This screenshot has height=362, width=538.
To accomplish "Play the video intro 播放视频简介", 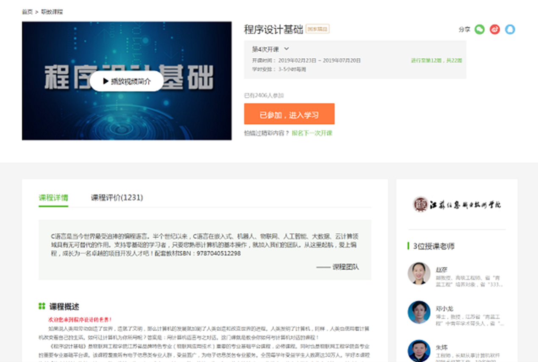I will click(x=127, y=81).
